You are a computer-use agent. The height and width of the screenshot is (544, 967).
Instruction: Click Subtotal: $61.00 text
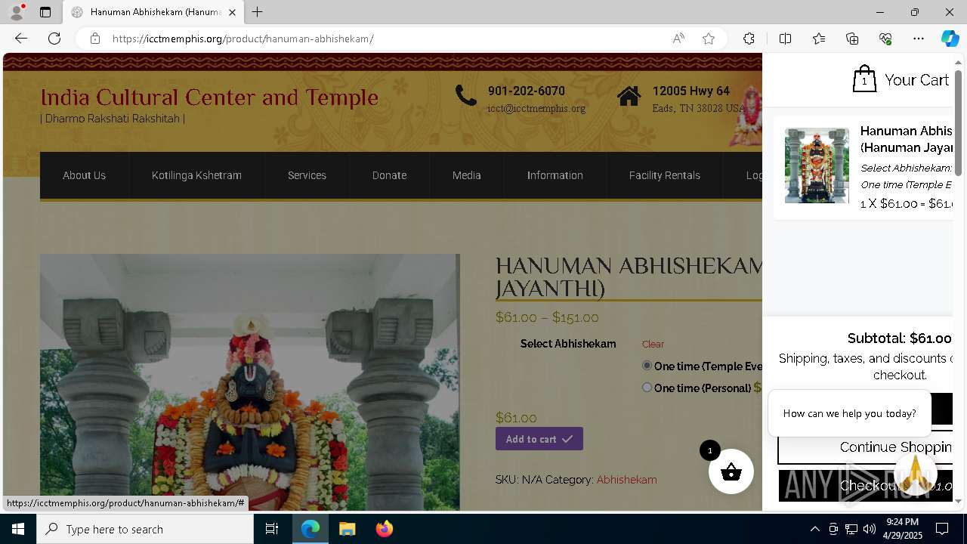click(899, 338)
